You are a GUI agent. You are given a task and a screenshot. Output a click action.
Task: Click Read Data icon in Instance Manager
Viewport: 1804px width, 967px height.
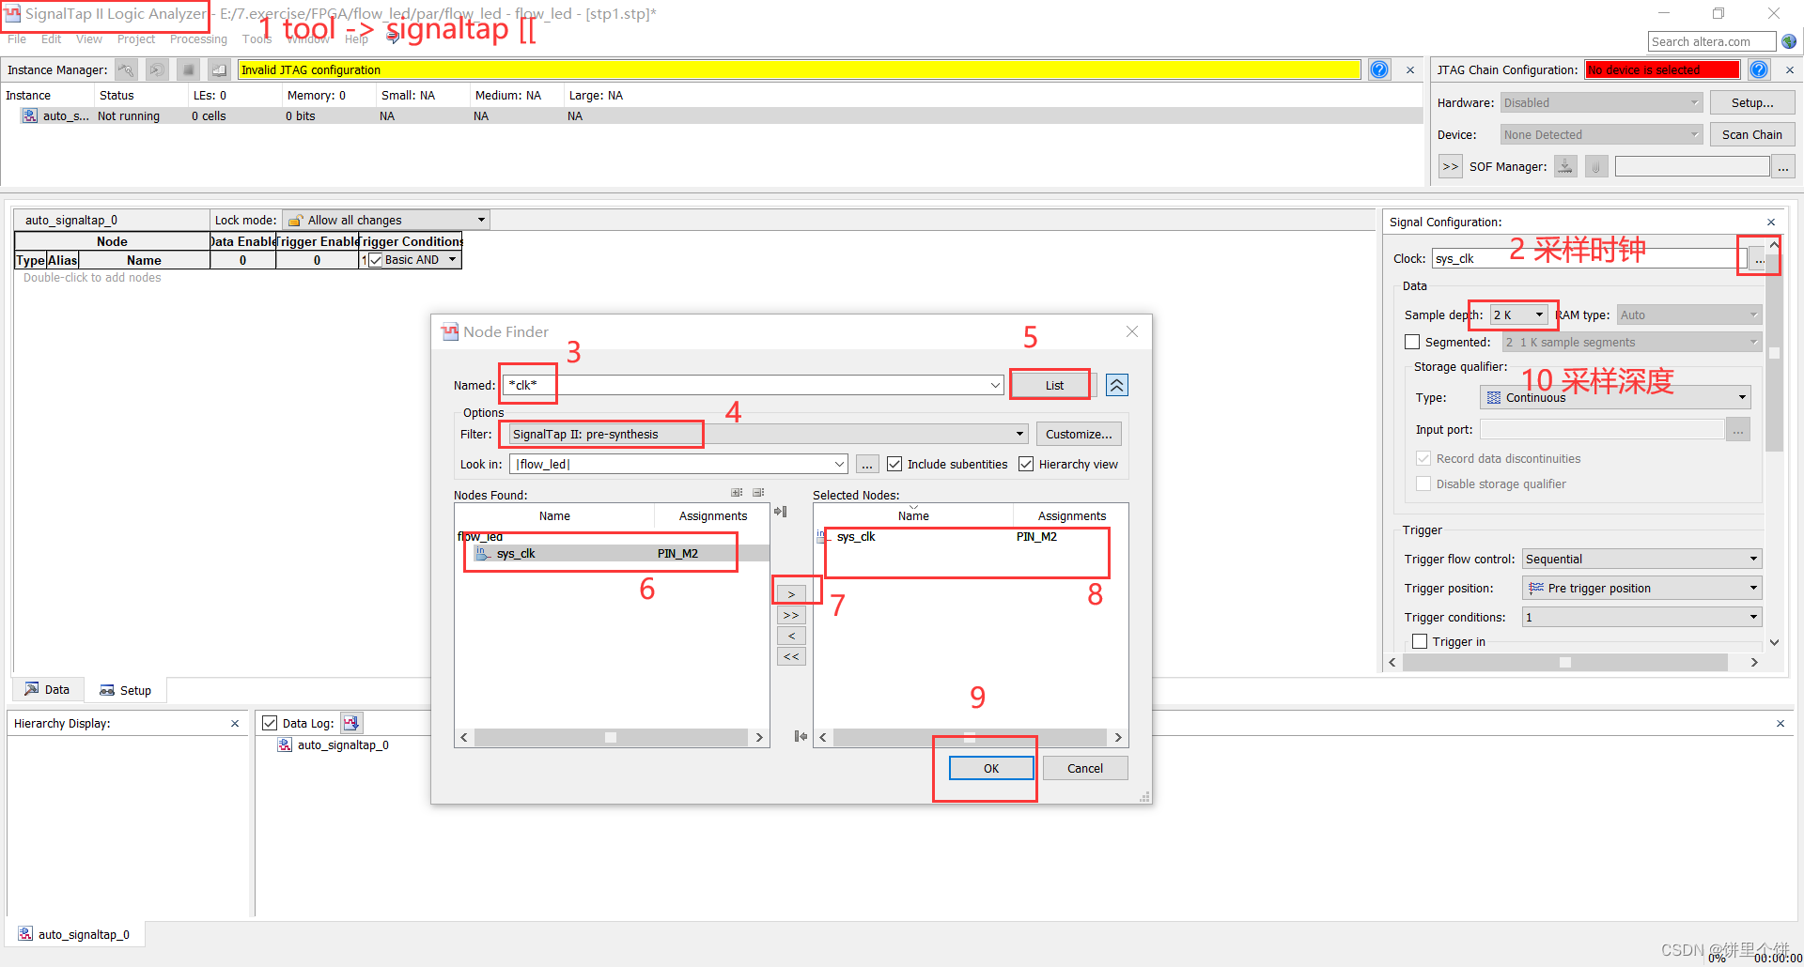pyautogui.click(x=219, y=69)
